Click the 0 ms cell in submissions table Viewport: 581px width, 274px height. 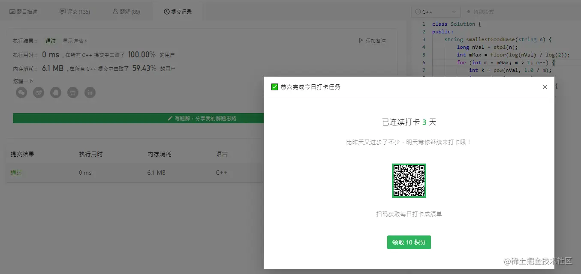coord(85,173)
